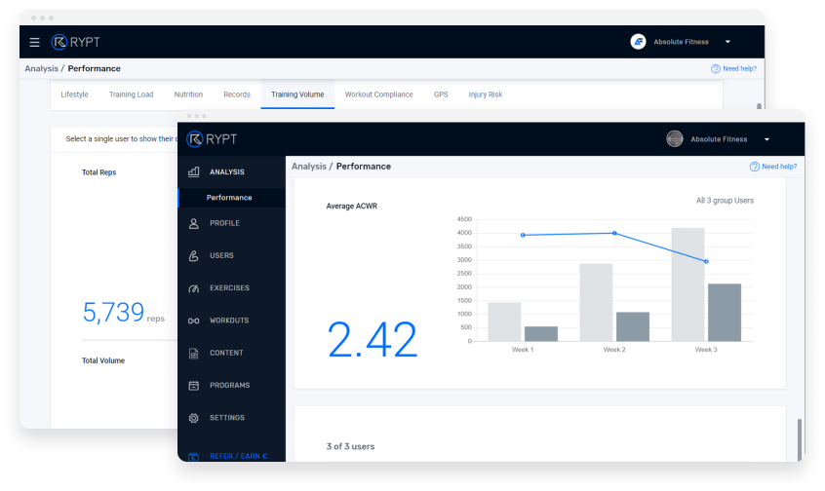Click the Week 2 point on line chart
Screen dimensions: 825x491
point(614,233)
